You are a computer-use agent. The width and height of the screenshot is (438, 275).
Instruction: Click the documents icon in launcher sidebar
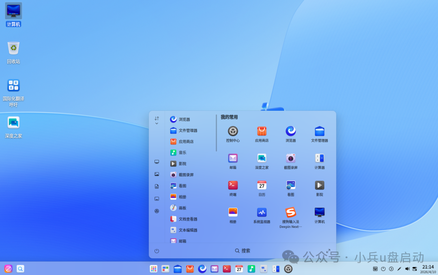point(157,187)
